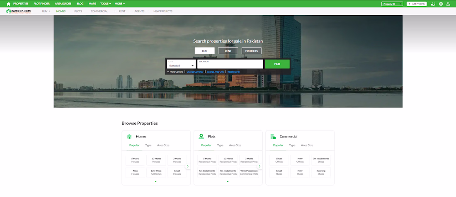Switch language with the Urdu icon
The height and width of the screenshot is (197, 456).
coord(433,4)
